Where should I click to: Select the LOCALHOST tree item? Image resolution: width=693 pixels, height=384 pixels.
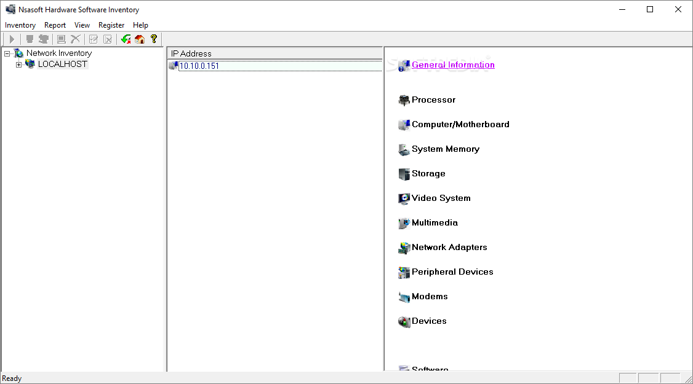62,64
